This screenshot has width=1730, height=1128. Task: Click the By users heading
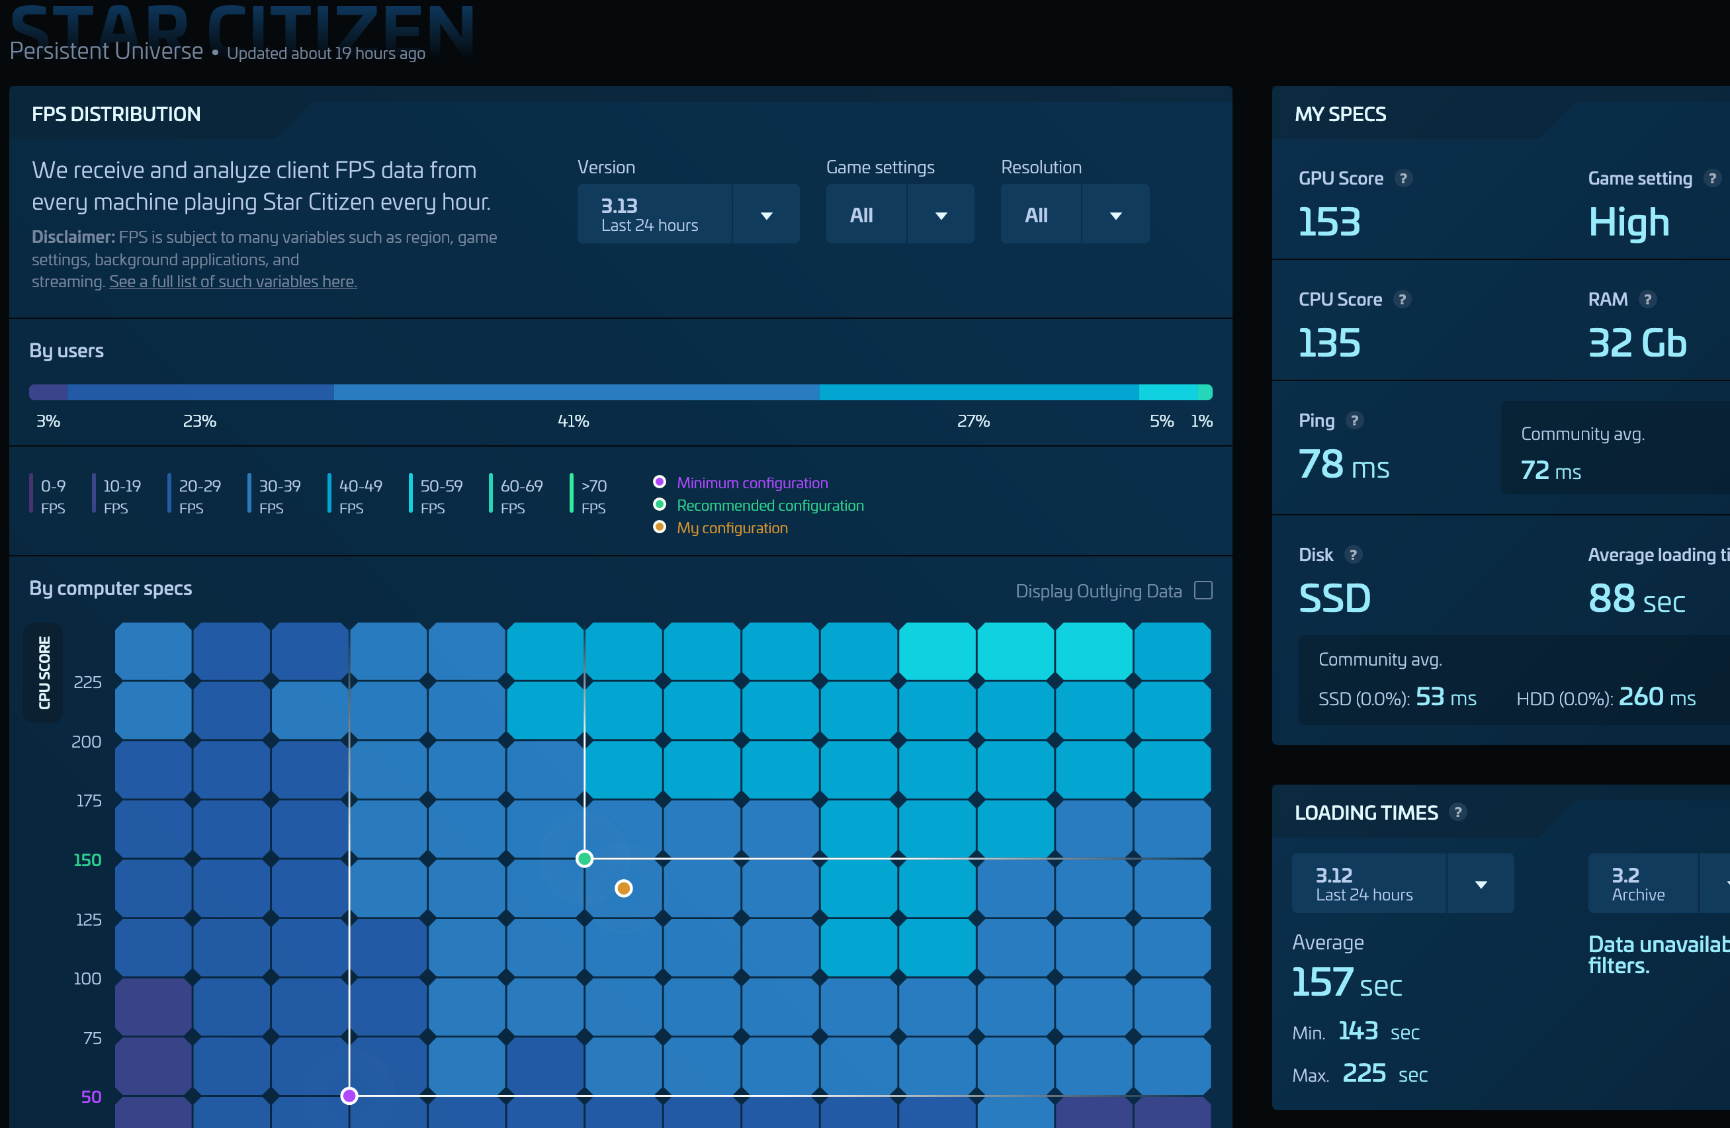66,351
